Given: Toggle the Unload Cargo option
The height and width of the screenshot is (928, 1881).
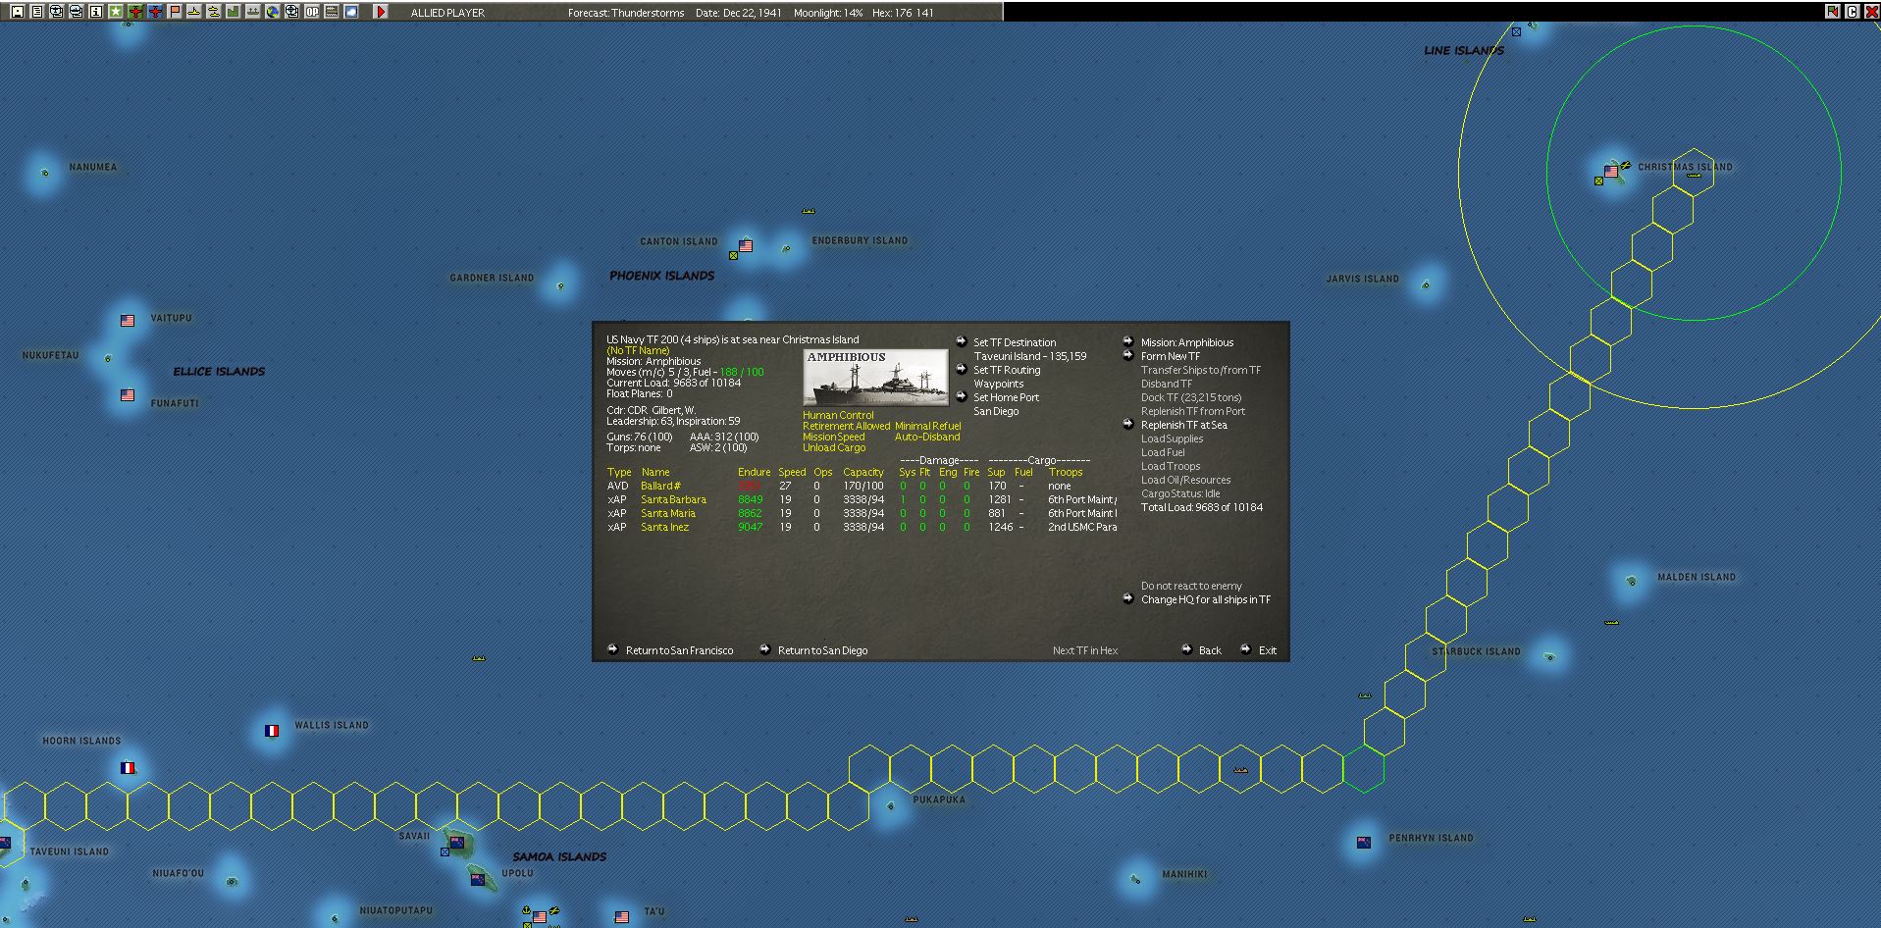Looking at the screenshot, I should pyautogui.click(x=834, y=447).
